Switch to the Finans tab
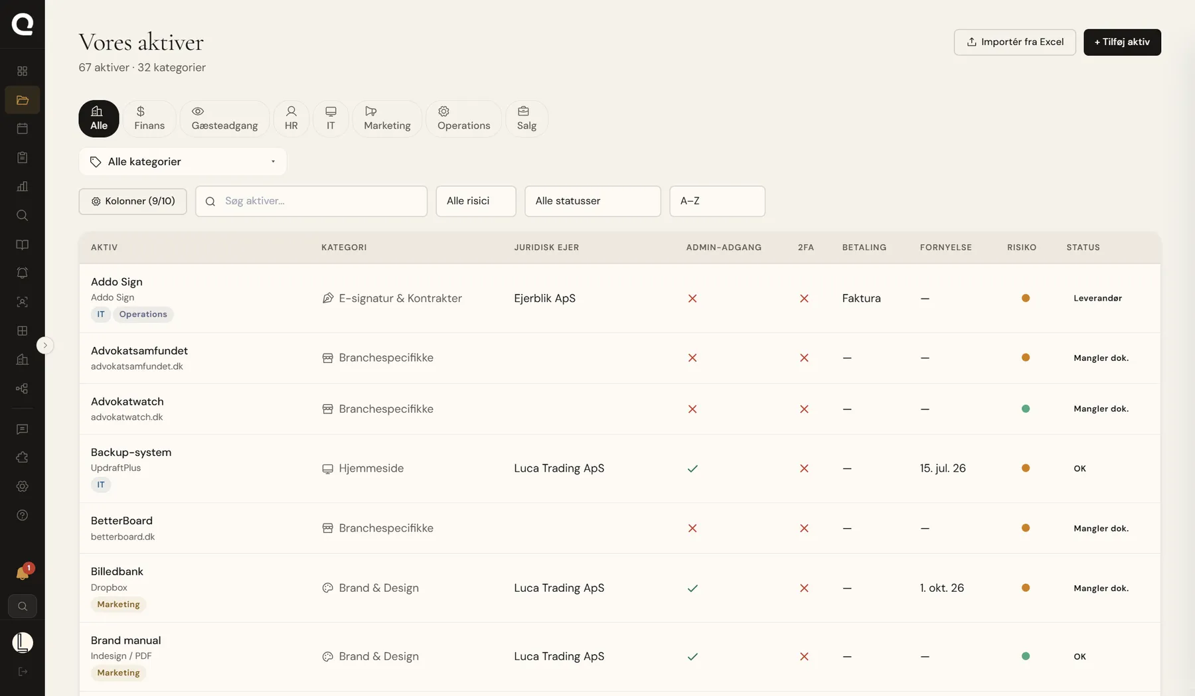1195x696 pixels. click(149, 119)
